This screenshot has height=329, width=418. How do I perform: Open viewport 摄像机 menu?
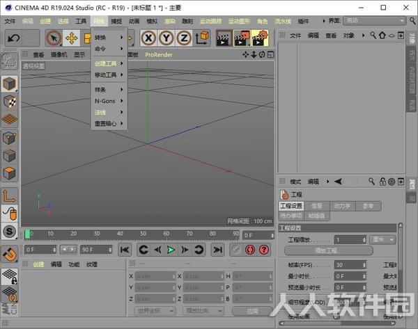coord(59,54)
